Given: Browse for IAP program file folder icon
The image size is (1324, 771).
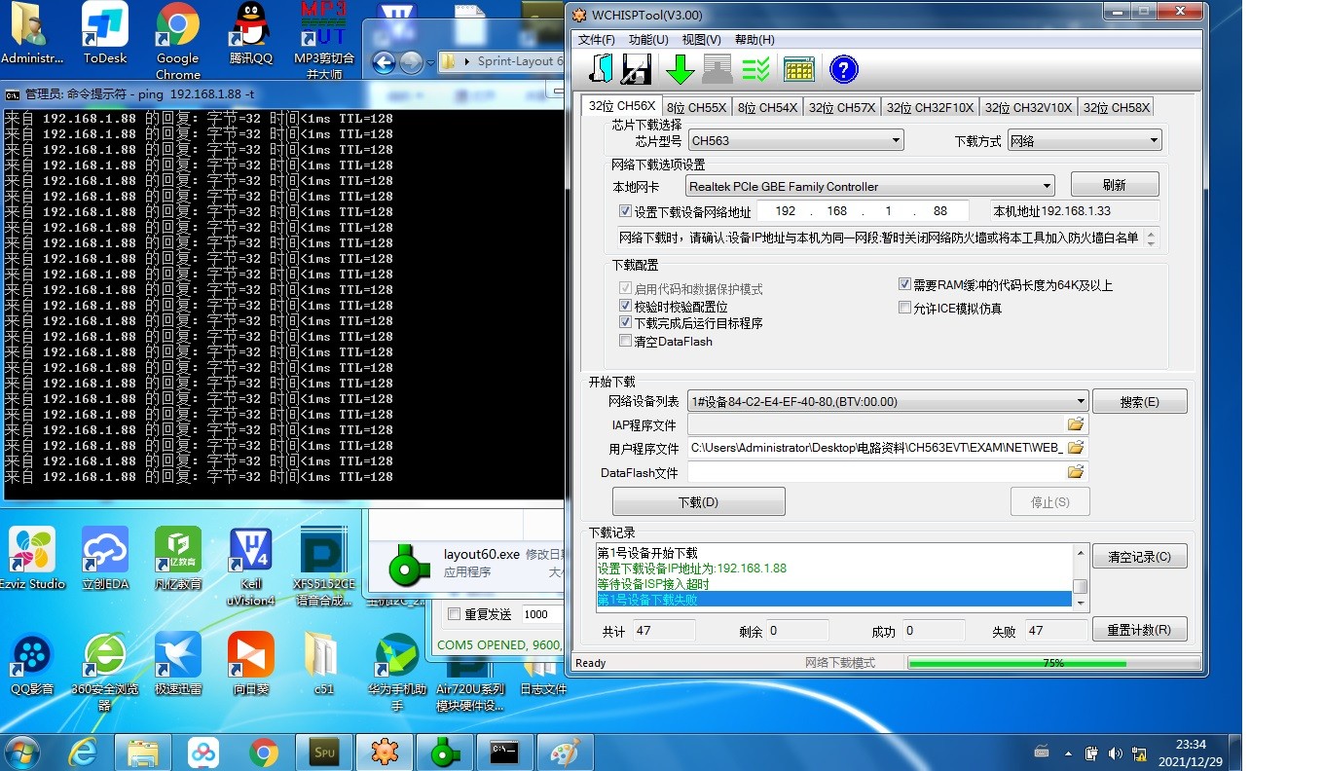Looking at the screenshot, I should 1076,424.
